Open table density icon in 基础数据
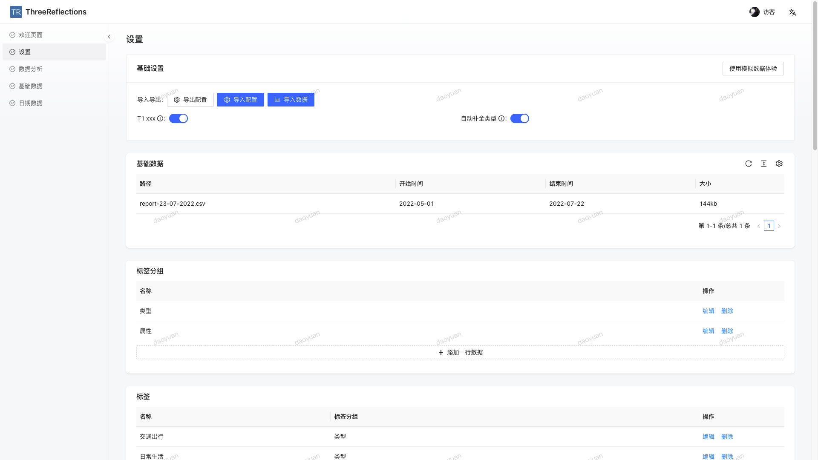Viewport: 818px width, 460px height. tap(764, 164)
